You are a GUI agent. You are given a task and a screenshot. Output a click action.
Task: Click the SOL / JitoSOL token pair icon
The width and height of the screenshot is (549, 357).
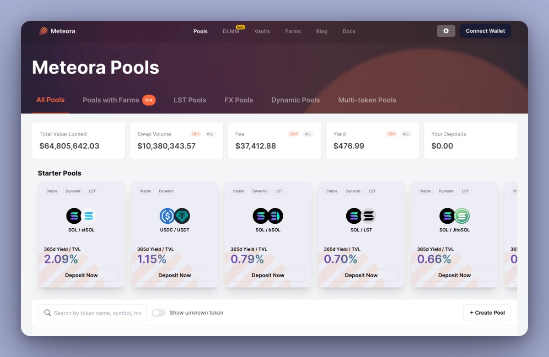point(455,216)
